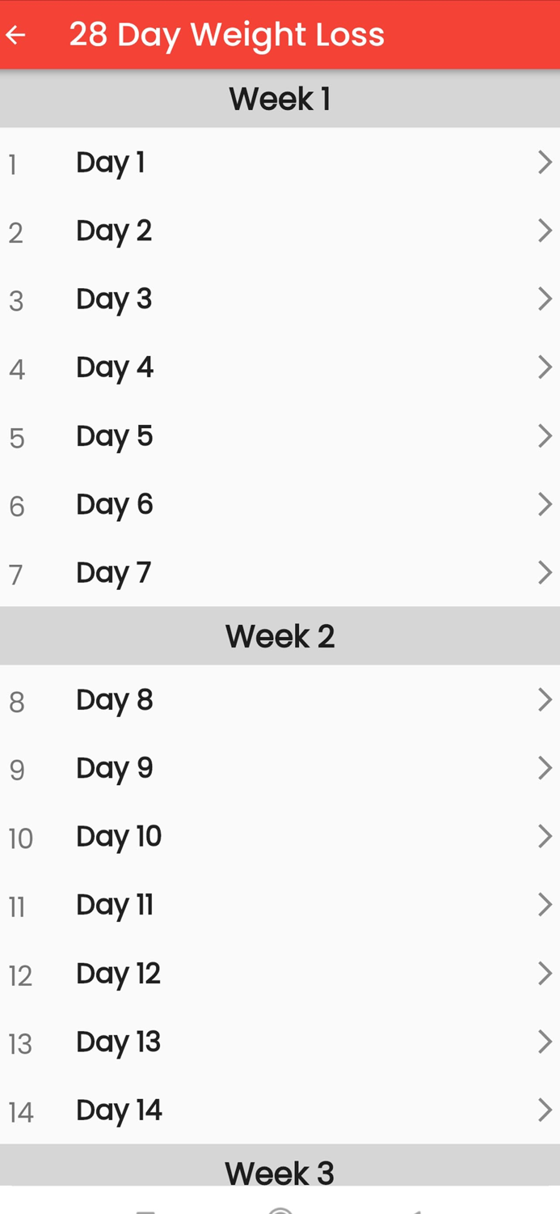Open Day 1 details via its chevron
Viewport: 560px width, 1214px height.
(x=545, y=162)
